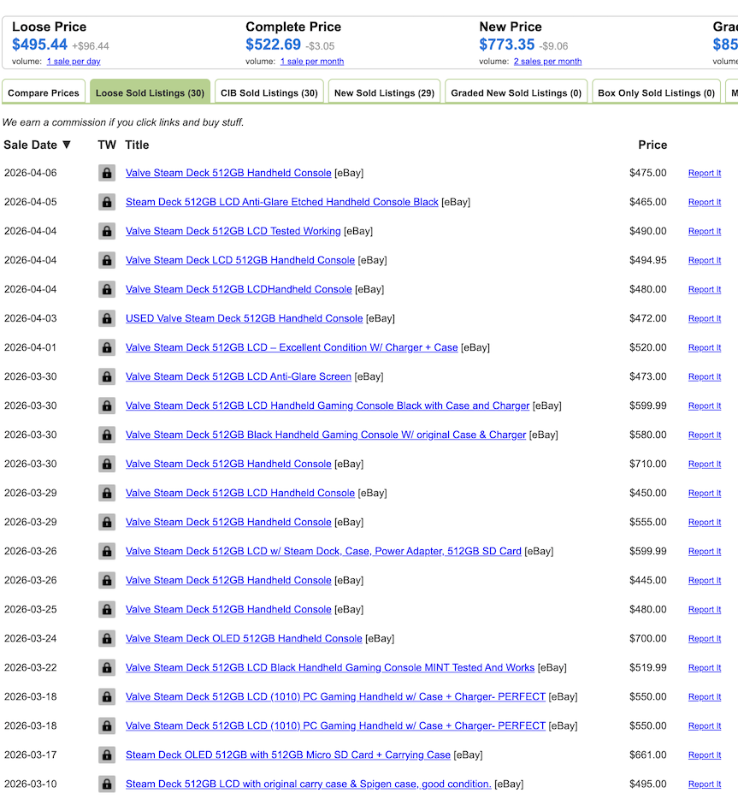Click lock icon for Anti-Glare Screen listing
Image resolution: width=738 pixels, height=799 pixels.
pyautogui.click(x=106, y=376)
